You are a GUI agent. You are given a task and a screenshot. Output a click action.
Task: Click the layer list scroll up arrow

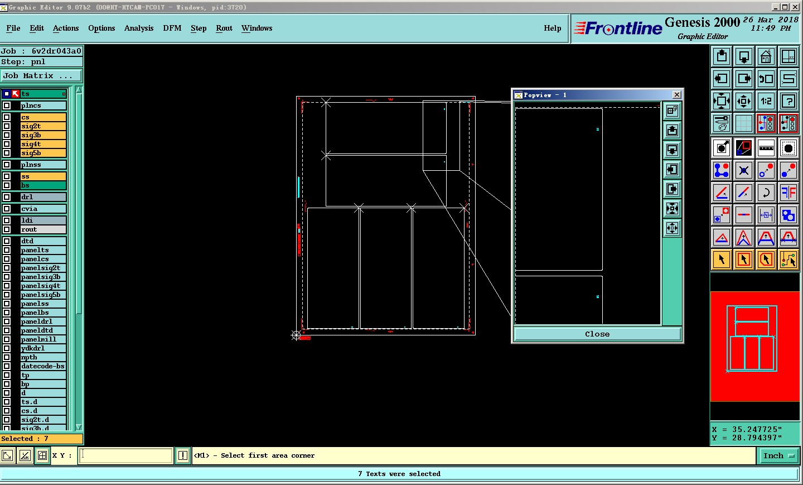(79, 90)
